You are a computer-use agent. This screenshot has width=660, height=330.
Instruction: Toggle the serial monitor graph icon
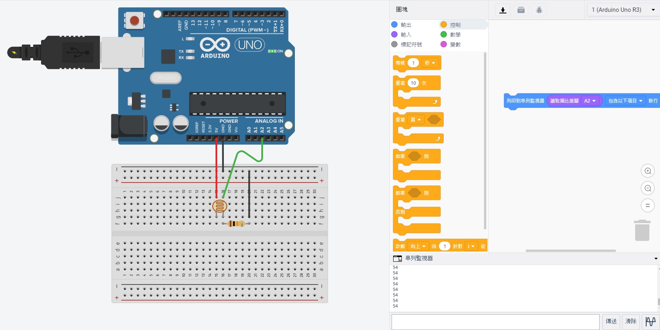click(x=651, y=321)
